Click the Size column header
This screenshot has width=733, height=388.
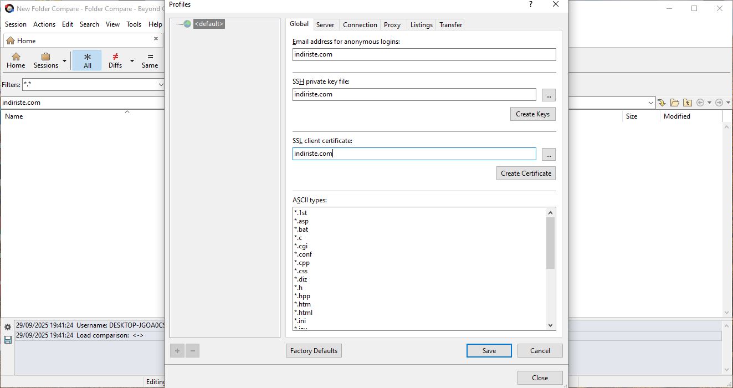[632, 116]
